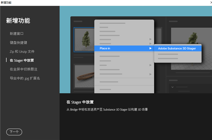The width and height of the screenshot is (212, 140).
Task: Open 在全屏中切换题注 entry
Action: (24, 69)
